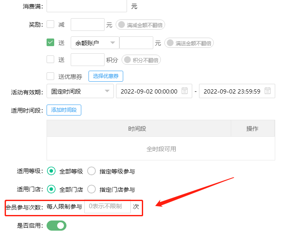The image size is (293, 237).
Task: Open the 余额账户 dropdown
Action: (95, 43)
